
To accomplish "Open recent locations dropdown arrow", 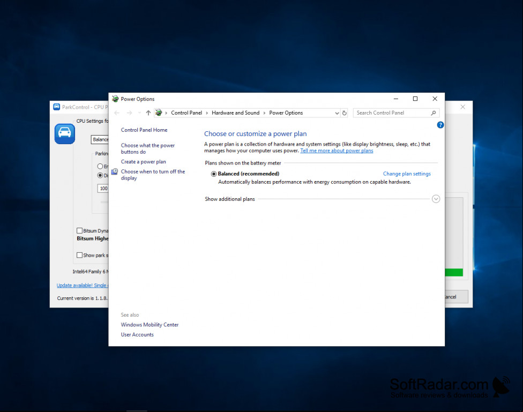I will pyautogui.click(x=139, y=113).
